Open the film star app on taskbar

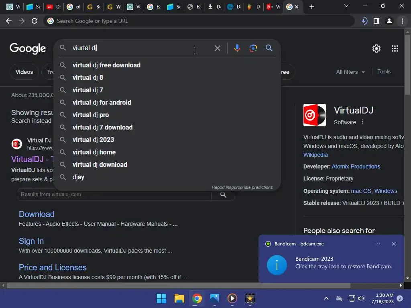(x=250, y=298)
